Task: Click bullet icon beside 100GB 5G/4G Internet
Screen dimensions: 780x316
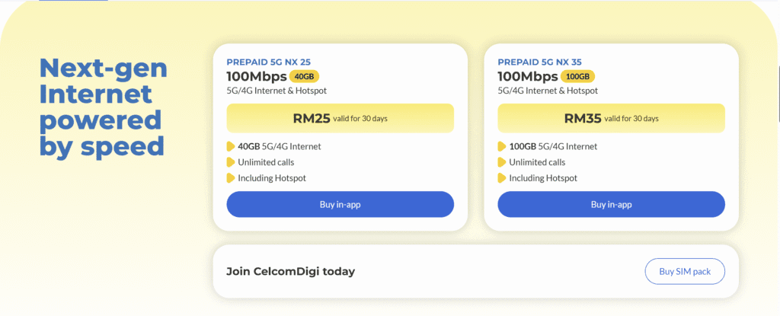Action: 502,146
